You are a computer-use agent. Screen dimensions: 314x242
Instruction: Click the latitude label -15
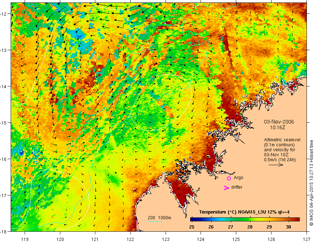point(4,122)
